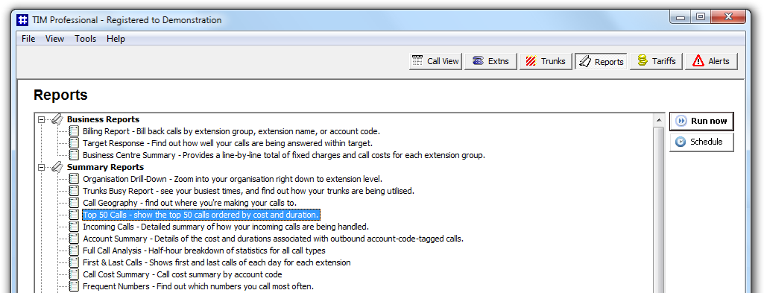The image size is (764, 293).
Task: Open the View menu
Action: (x=54, y=39)
